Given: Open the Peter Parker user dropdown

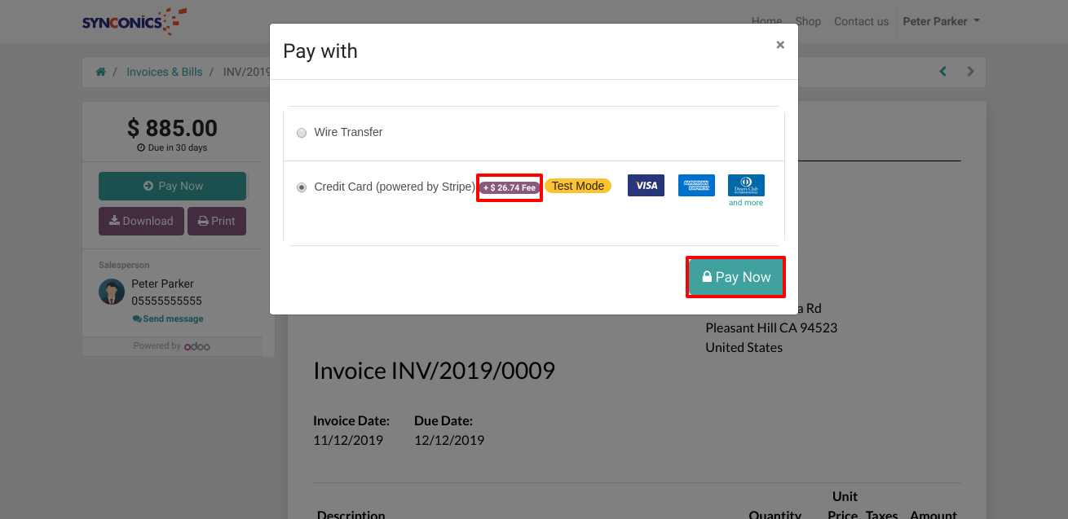Looking at the screenshot, I should coord(941,21).
